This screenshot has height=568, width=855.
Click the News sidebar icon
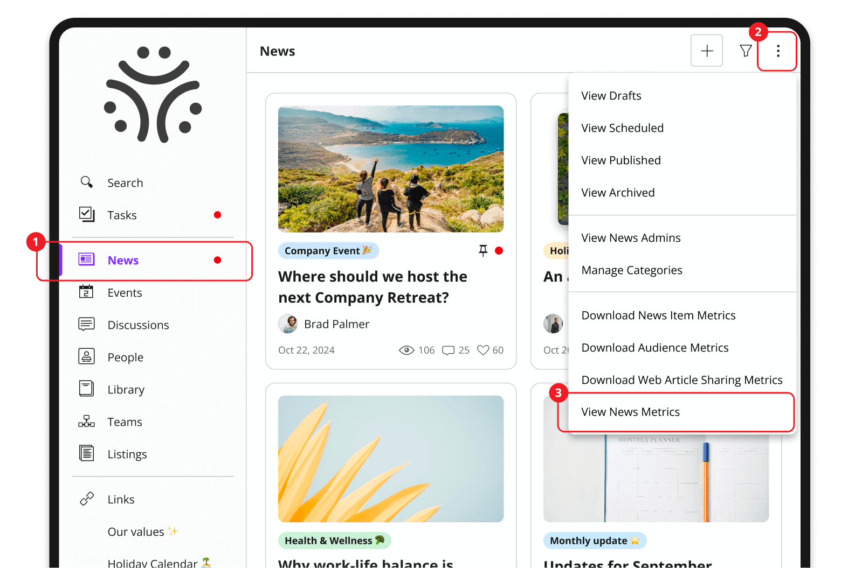pos(86,260)
